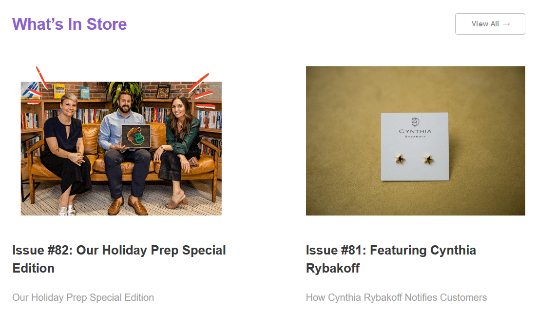
Task: Select How Cynthia Rybakoff Notifies Customers subtitle
Action: (396, 297)
